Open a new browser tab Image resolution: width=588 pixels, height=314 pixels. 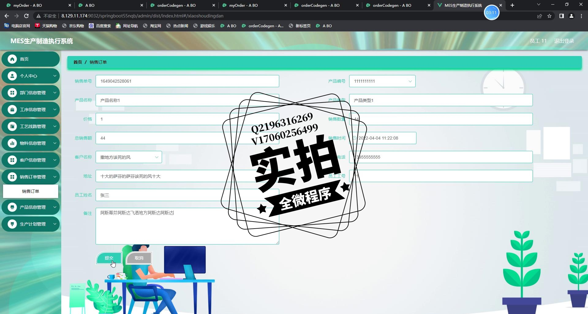tap(512, 5)
